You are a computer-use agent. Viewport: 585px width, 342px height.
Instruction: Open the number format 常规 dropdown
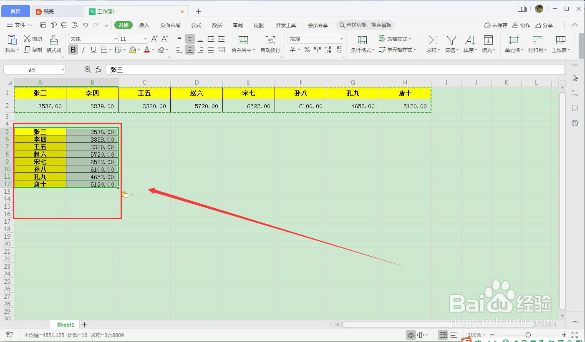[341, 39]
